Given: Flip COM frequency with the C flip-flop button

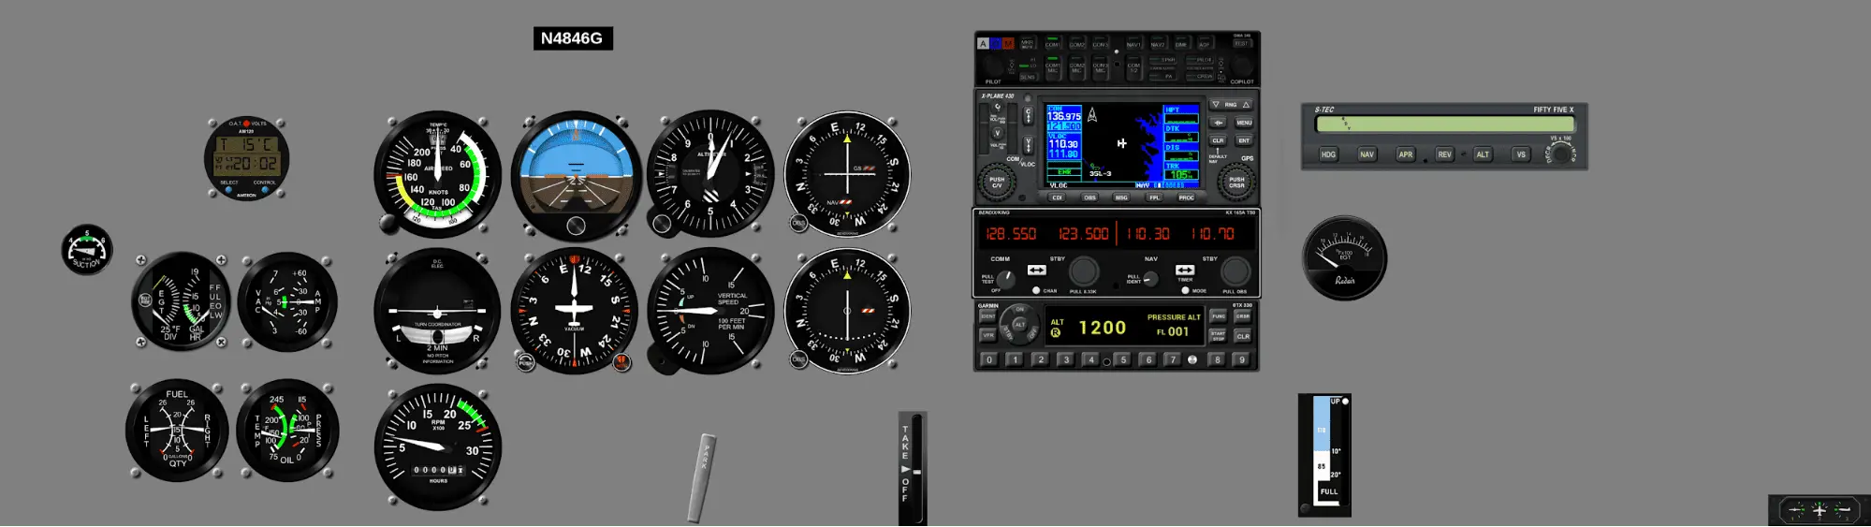Looking at the screenshot, I should (x=1029, y=115).
